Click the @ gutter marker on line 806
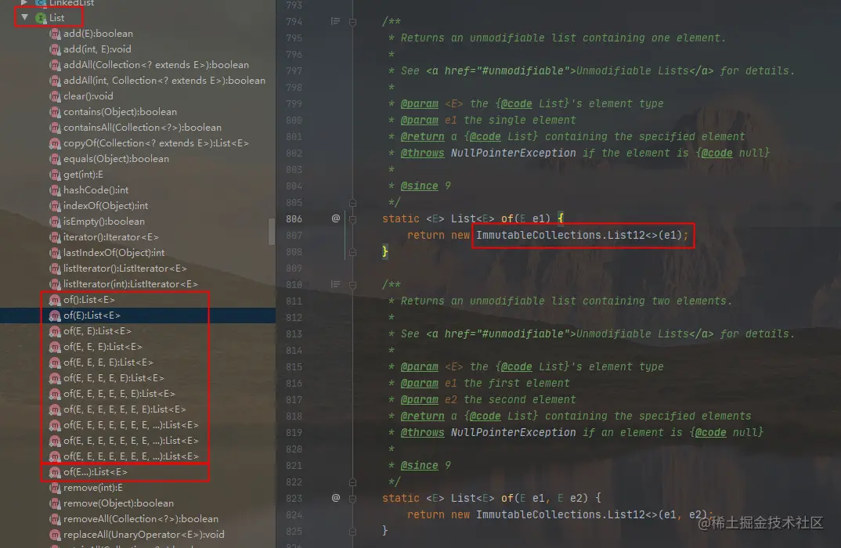The image size is (841, 548). (336, 218)
